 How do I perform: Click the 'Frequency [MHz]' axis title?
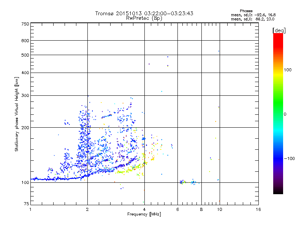coord(144,214)
